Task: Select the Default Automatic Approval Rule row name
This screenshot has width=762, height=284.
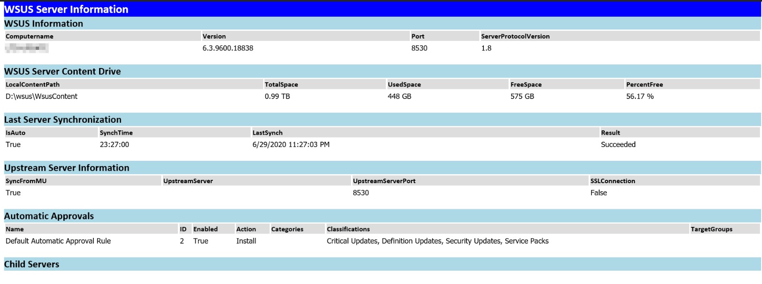Action: (x=58, y=241)
